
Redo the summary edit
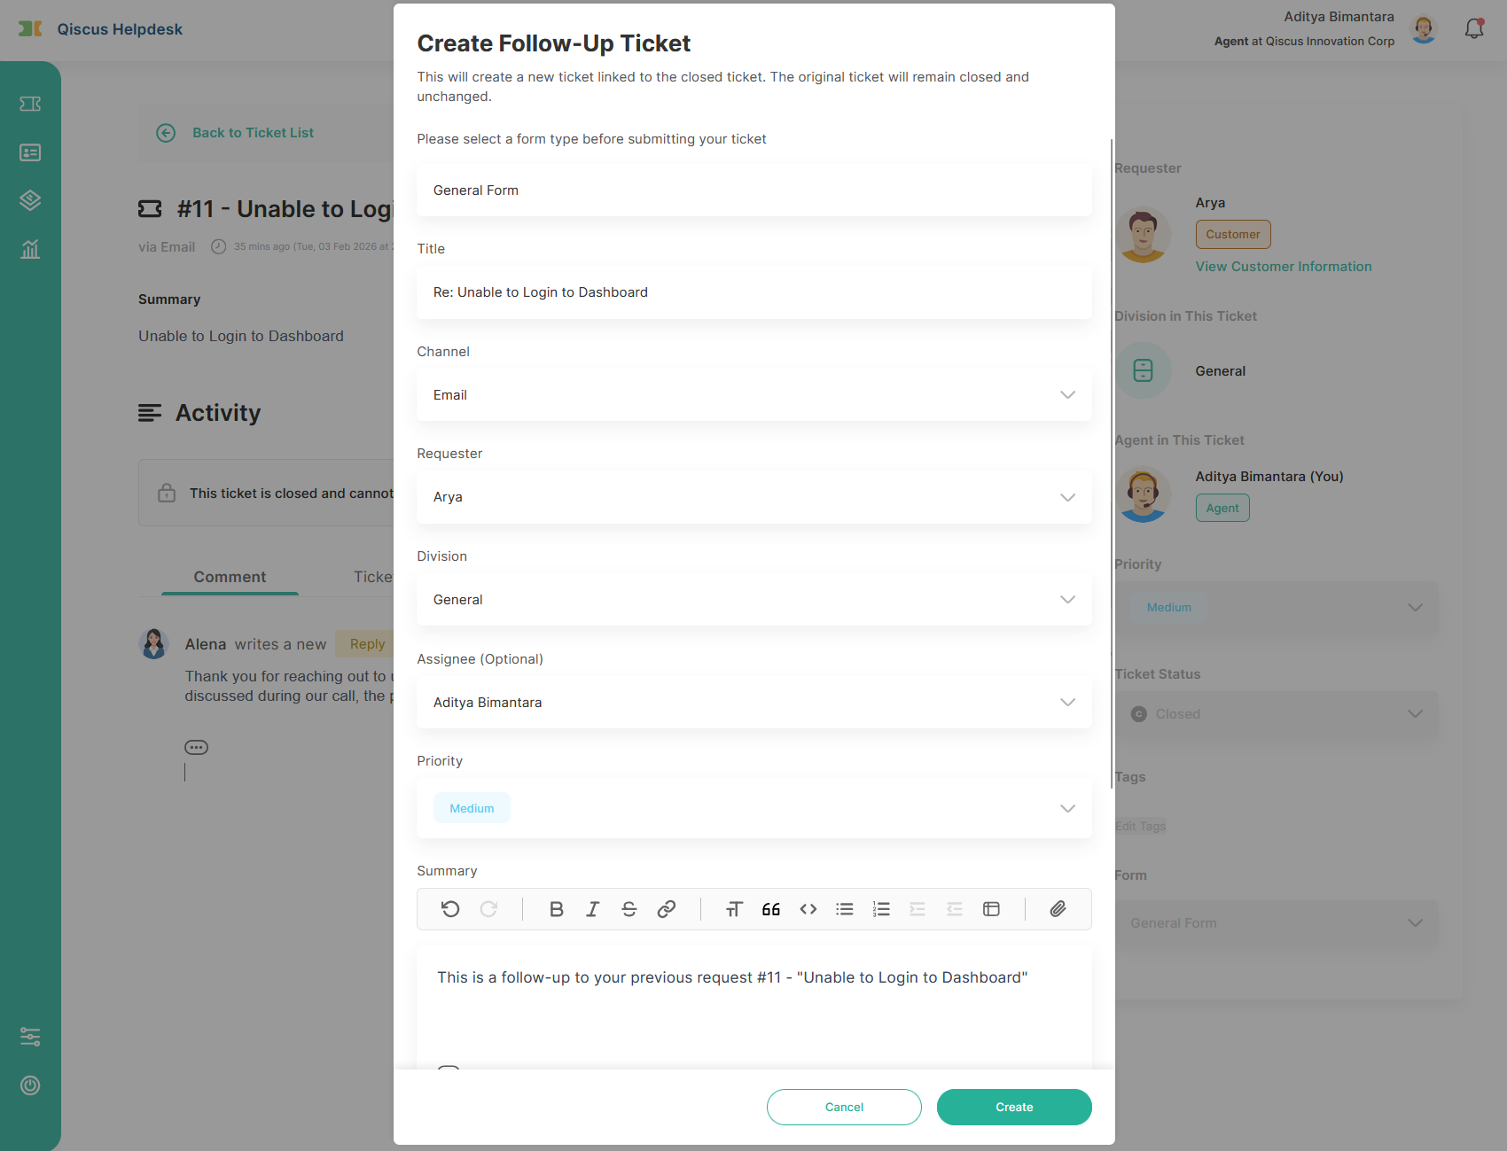tap(488, 909)
